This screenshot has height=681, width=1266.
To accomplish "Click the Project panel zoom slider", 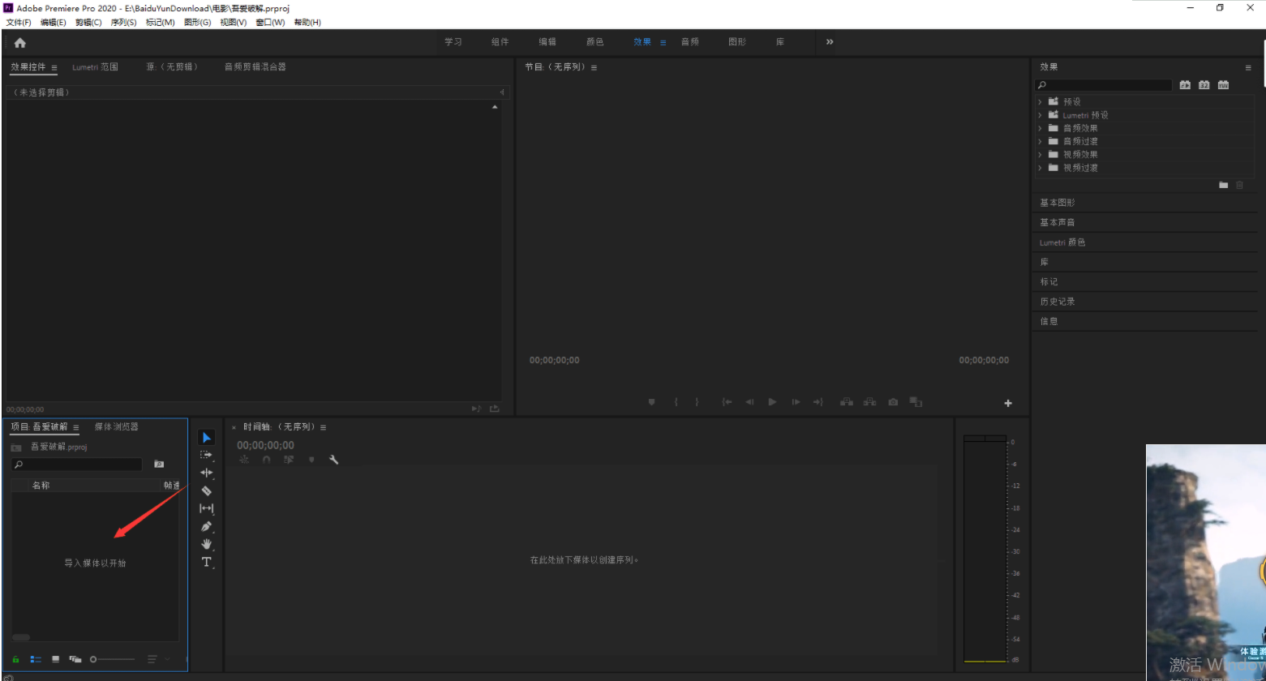I will pyautogui.click(x=112, y=660).
